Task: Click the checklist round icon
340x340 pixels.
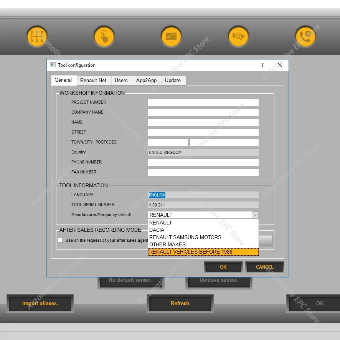Action: click(171, 36)
